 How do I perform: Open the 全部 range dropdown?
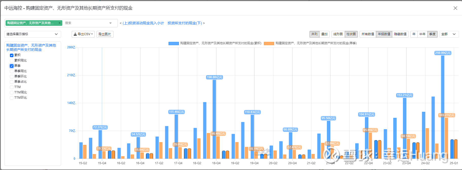pos(449,34)
